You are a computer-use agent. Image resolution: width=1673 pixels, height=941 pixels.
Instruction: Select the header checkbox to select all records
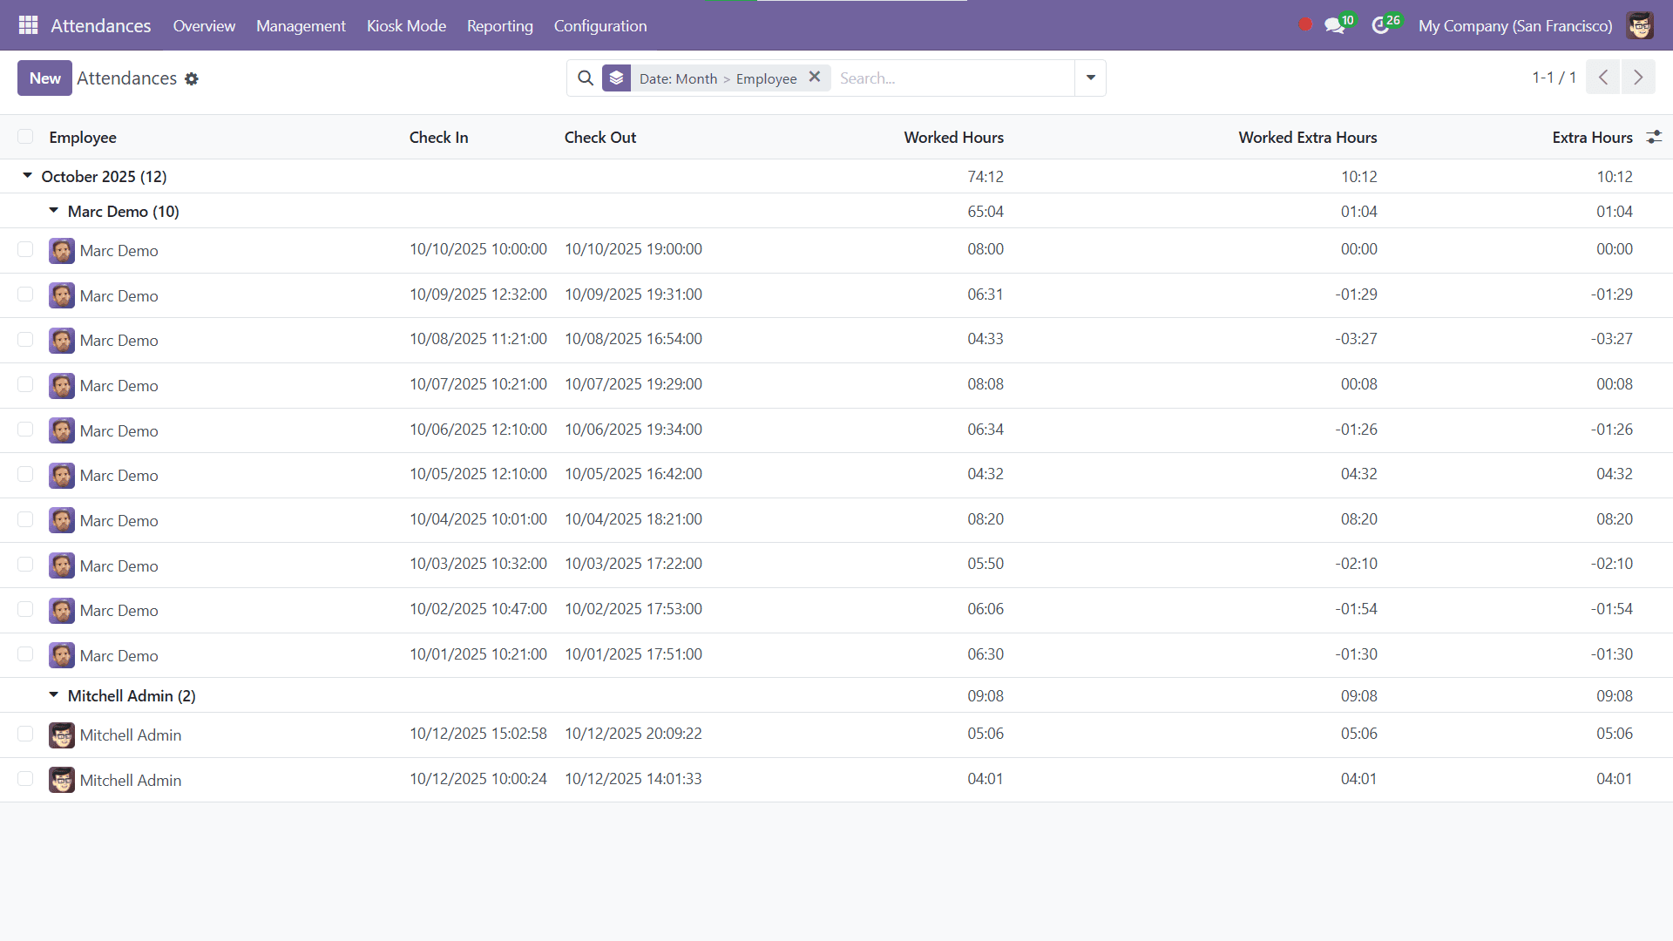[26, 137]
